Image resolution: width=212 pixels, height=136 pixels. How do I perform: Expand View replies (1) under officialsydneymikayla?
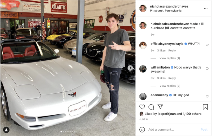170,58
